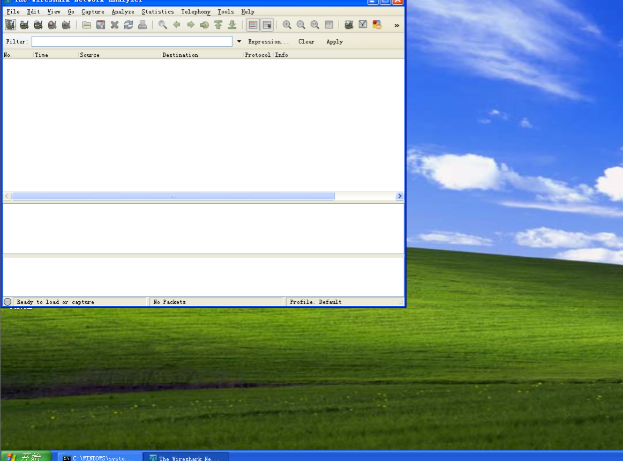Switch to C:\WINDOWS\syste... taskbar window

(x=99, y=457)
